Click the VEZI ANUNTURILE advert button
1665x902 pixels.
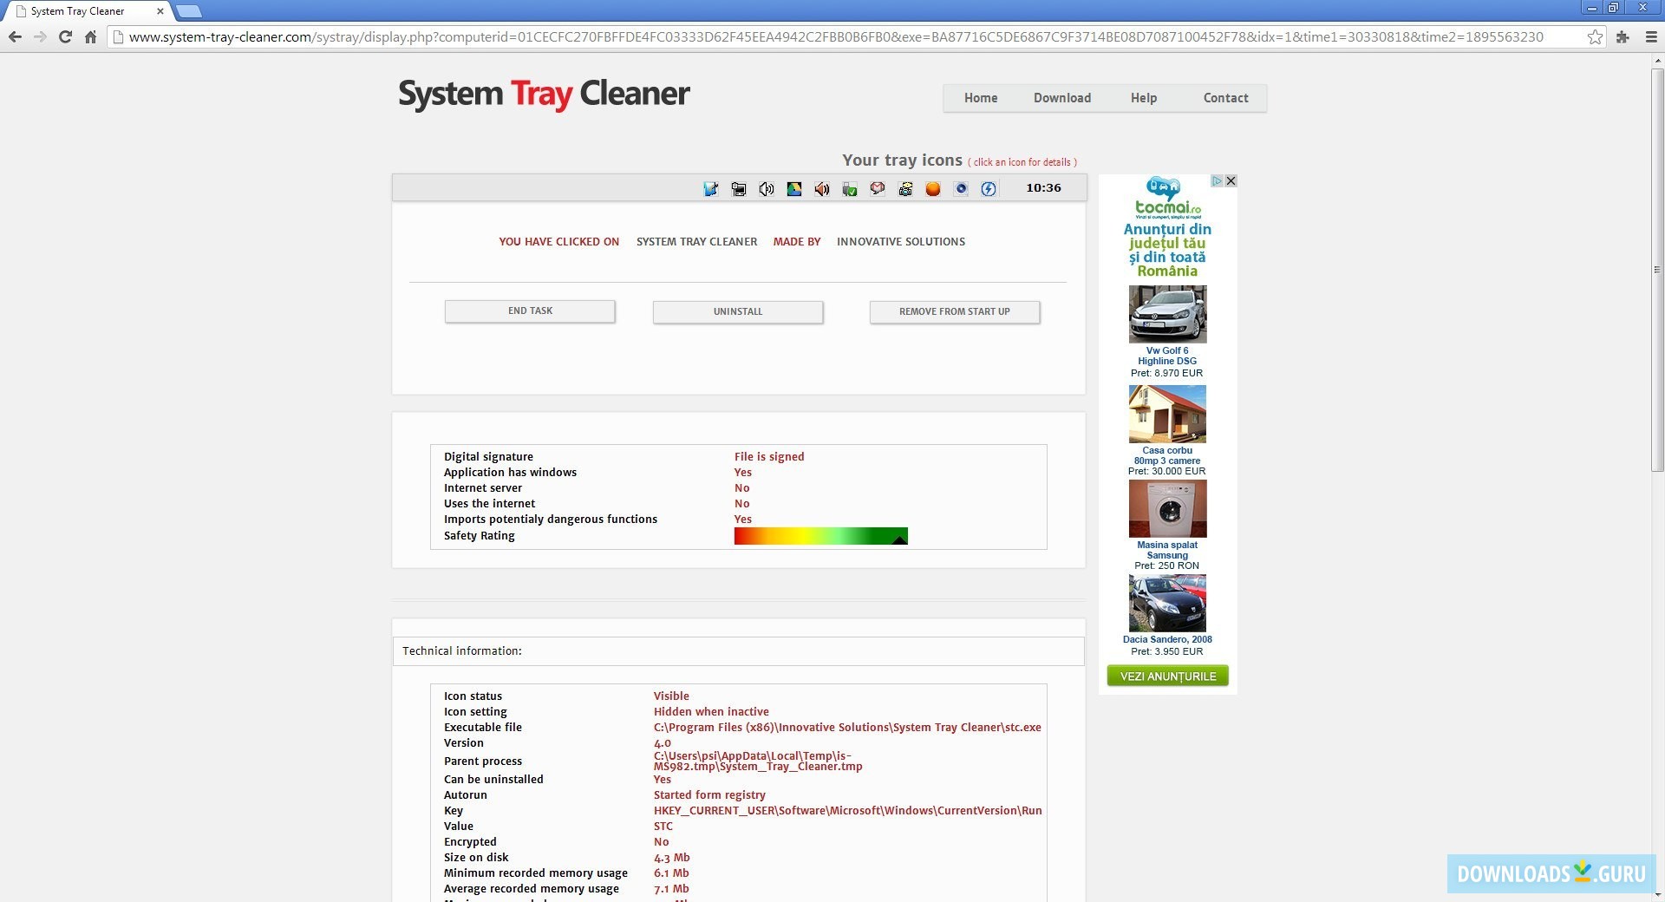[x=1166, y=676]
